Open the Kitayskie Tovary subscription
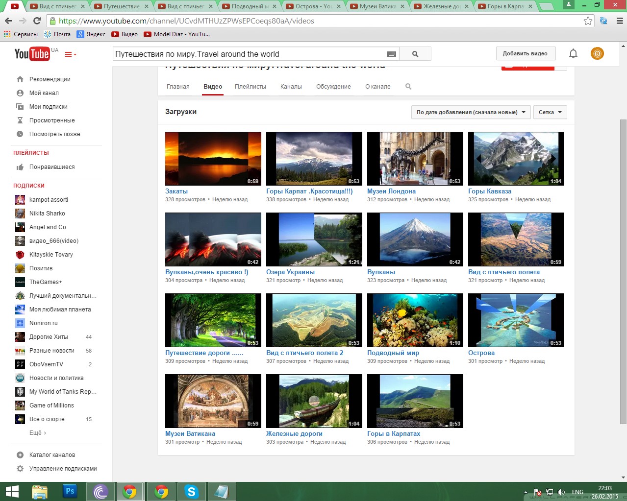The height and width of the screenshot is (501, 627). coord(51,254)
